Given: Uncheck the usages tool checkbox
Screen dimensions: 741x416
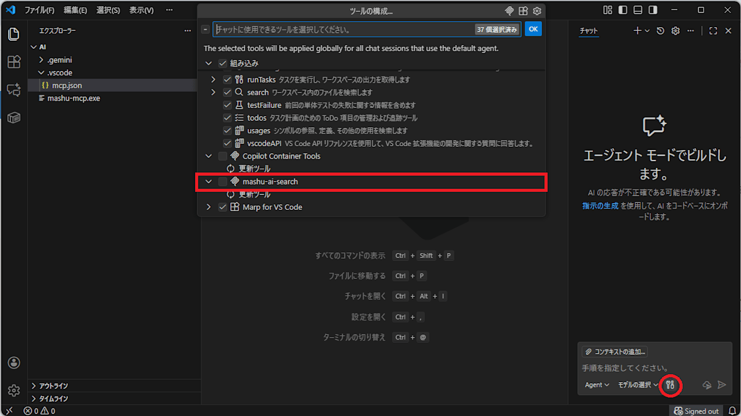Looking at the screenshot, I should 227,130.
